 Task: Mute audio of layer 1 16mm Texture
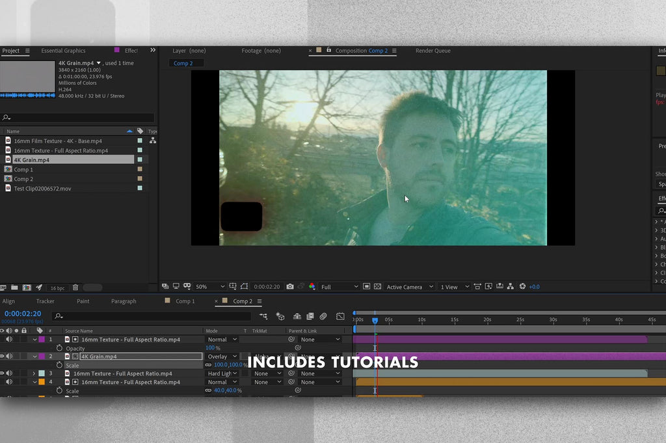(x=9, y=340)
